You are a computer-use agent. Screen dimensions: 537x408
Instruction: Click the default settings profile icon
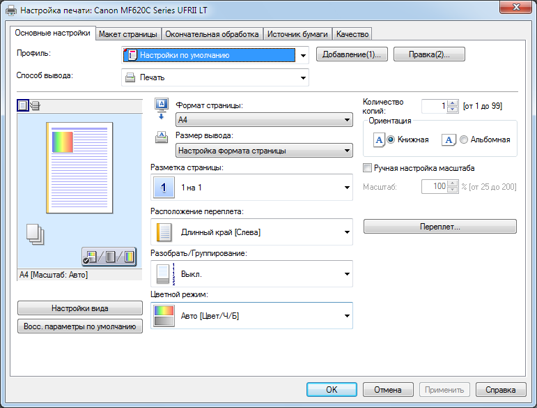click(x=131, y=55)
